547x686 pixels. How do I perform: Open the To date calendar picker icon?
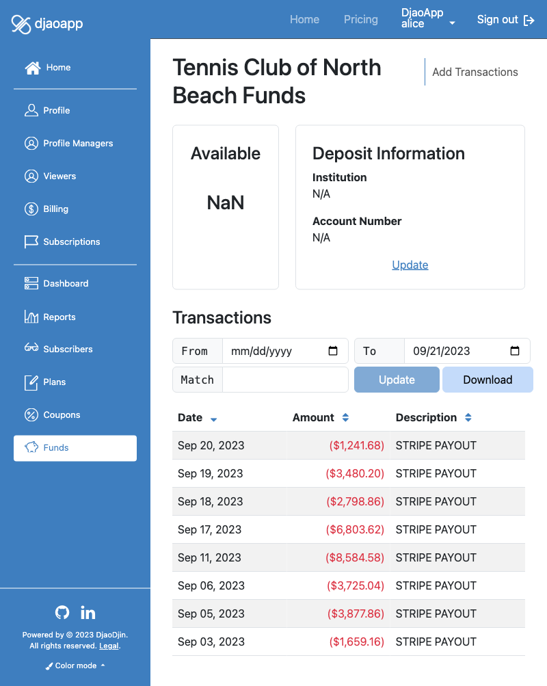(x=515, y=351)
